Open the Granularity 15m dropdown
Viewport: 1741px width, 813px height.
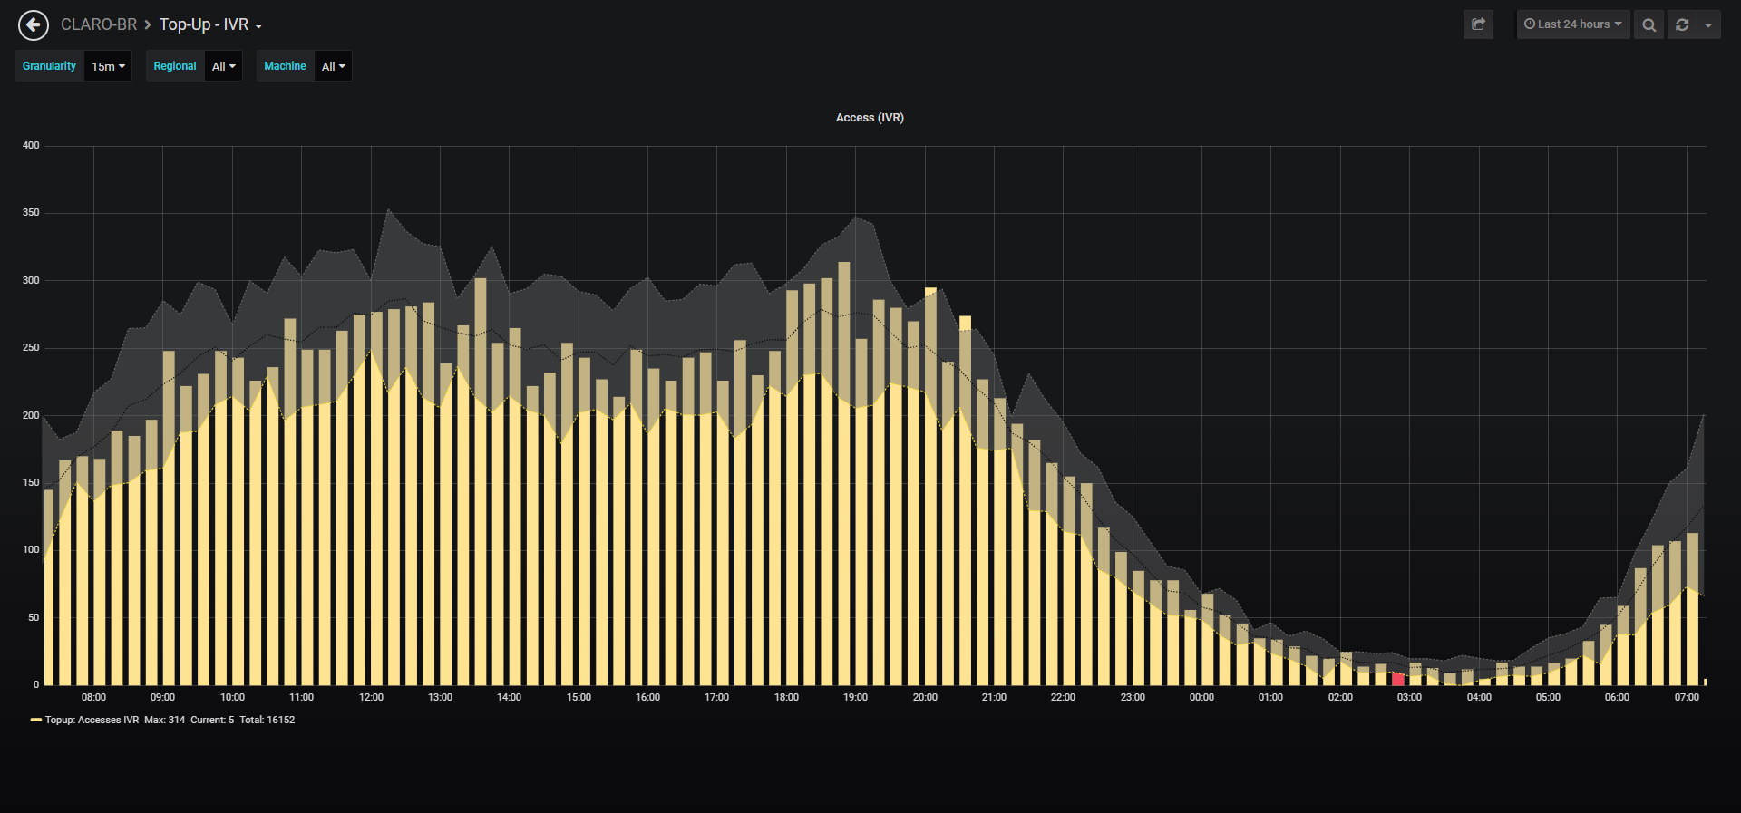[x=108, y=66]
